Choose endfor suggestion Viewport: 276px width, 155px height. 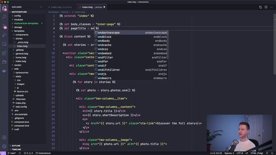tap(131, 62)
